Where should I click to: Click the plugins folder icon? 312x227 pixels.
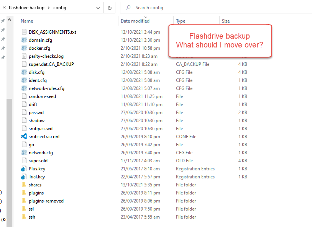click(x=24, y=193)
